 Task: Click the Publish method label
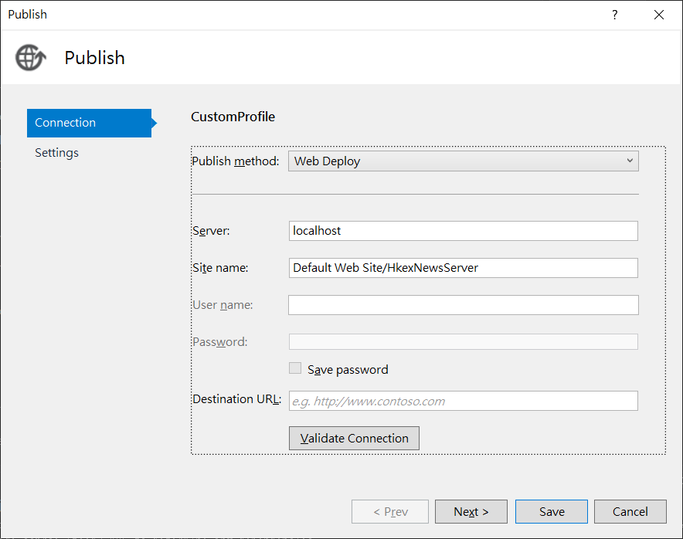(x=235, y=161)
